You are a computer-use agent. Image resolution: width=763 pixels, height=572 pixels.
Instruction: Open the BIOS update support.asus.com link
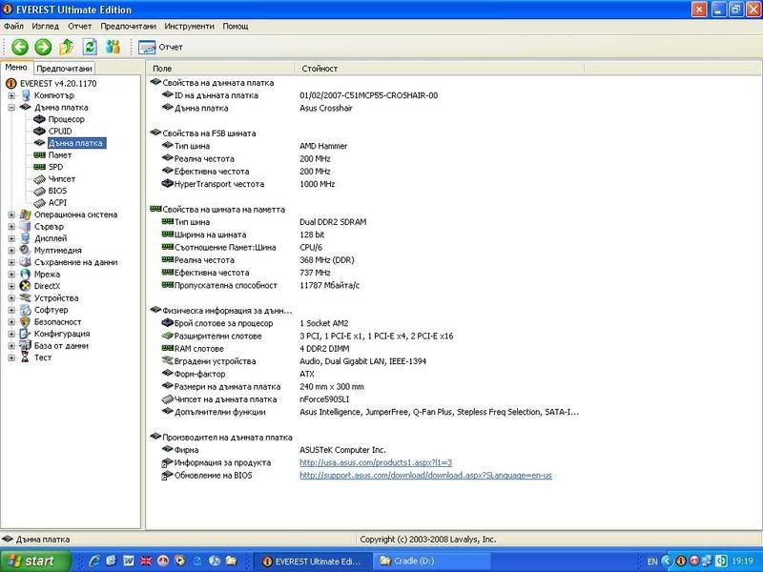pyautogui.click(x=425, y=475)
